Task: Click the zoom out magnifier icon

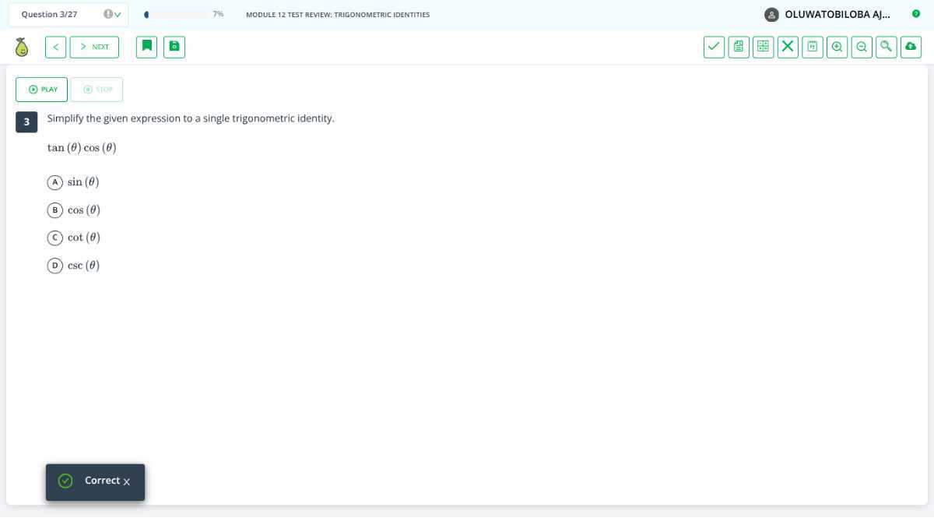Action: (862, 47)
